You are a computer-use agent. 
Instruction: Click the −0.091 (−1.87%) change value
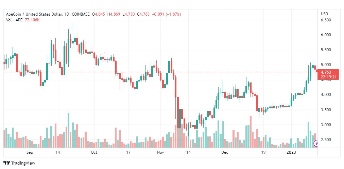tap(166, 14)
